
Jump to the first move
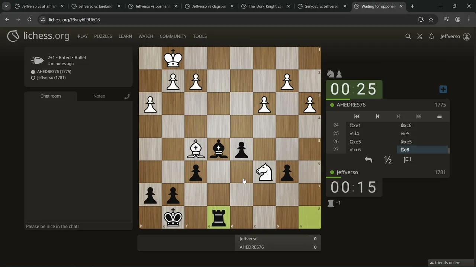[357, 116]
